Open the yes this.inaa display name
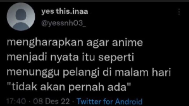The image size is (189, 106). (65, 12)
